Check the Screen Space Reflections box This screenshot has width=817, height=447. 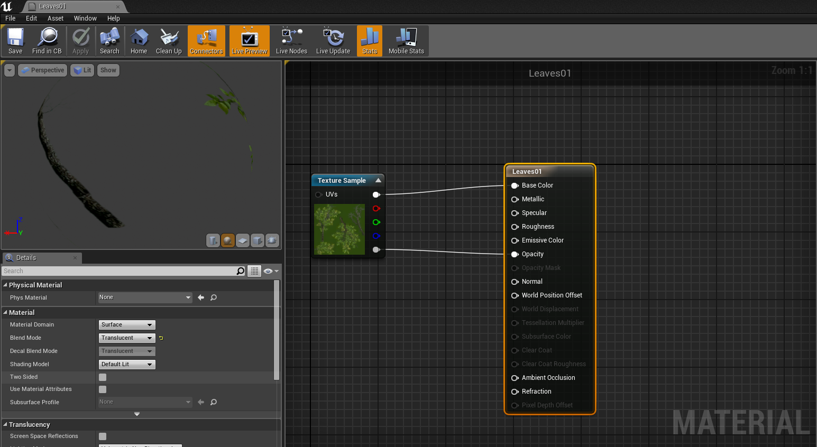[x=102, y=436]
